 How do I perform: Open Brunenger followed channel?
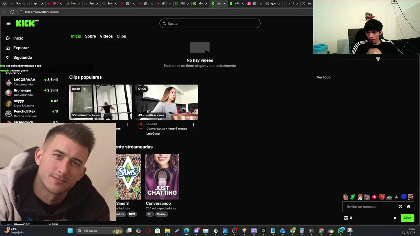(x=31, y=92)
